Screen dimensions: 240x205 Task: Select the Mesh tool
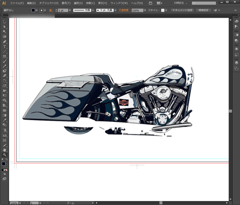click(x=5, y=110)
